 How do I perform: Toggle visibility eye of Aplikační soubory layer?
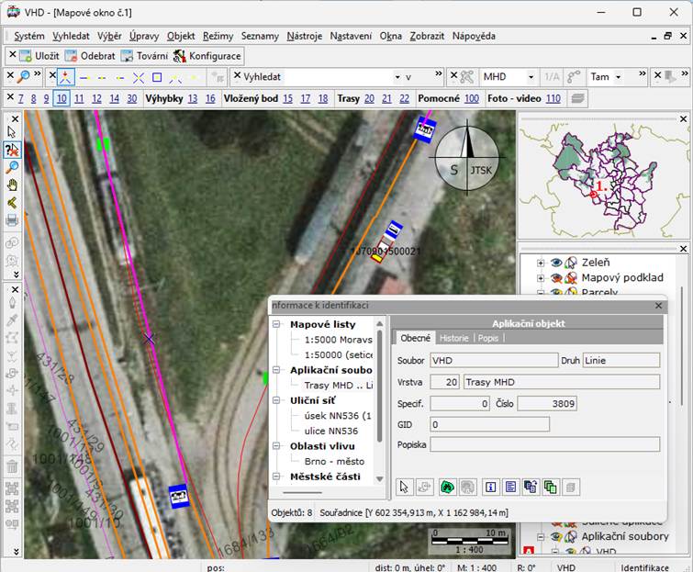(555, 536)
